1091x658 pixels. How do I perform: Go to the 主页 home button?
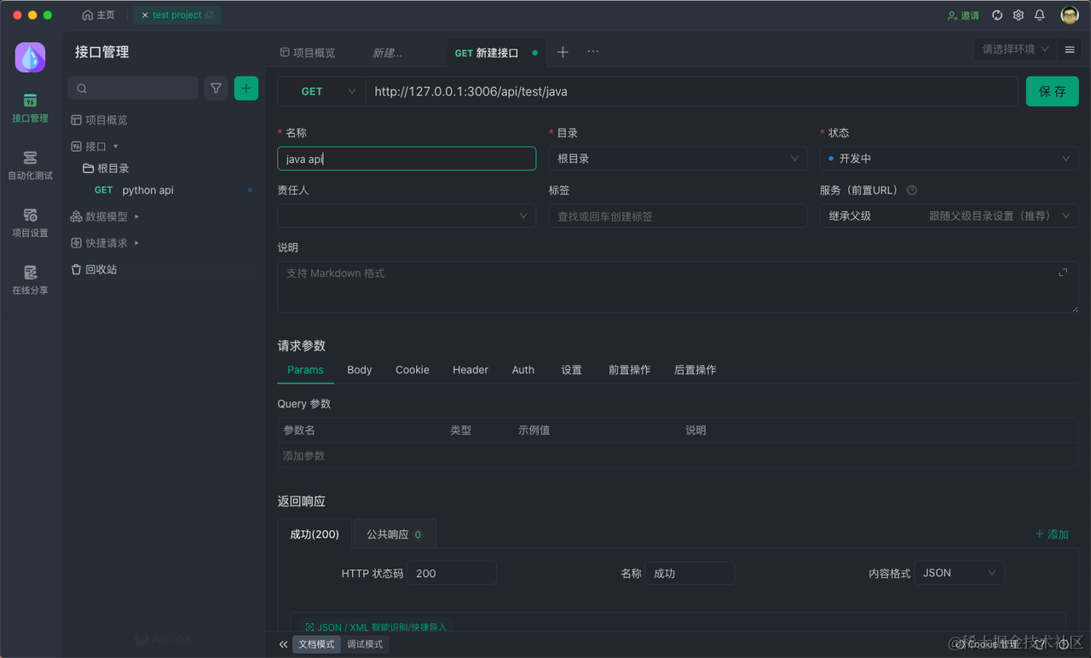pos(99,15)
